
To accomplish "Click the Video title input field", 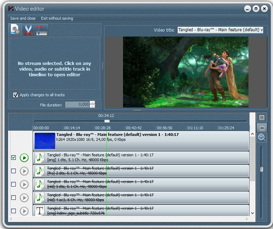I will pos(220,30).
